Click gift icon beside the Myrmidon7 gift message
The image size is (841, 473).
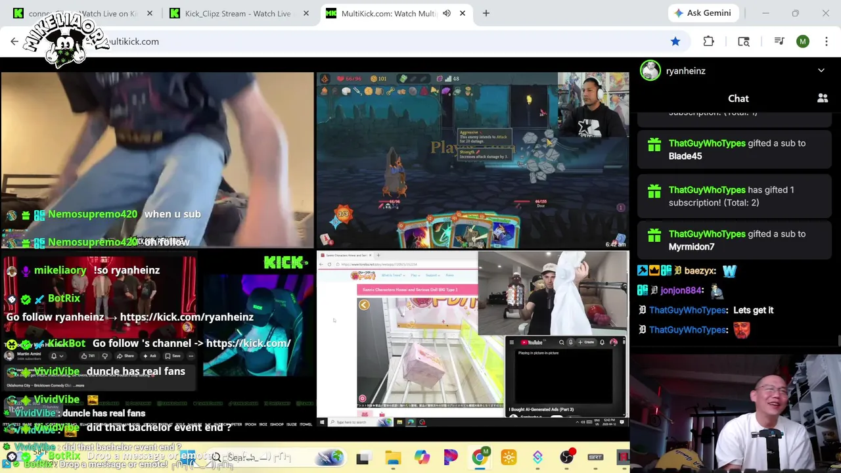[654, 236]
